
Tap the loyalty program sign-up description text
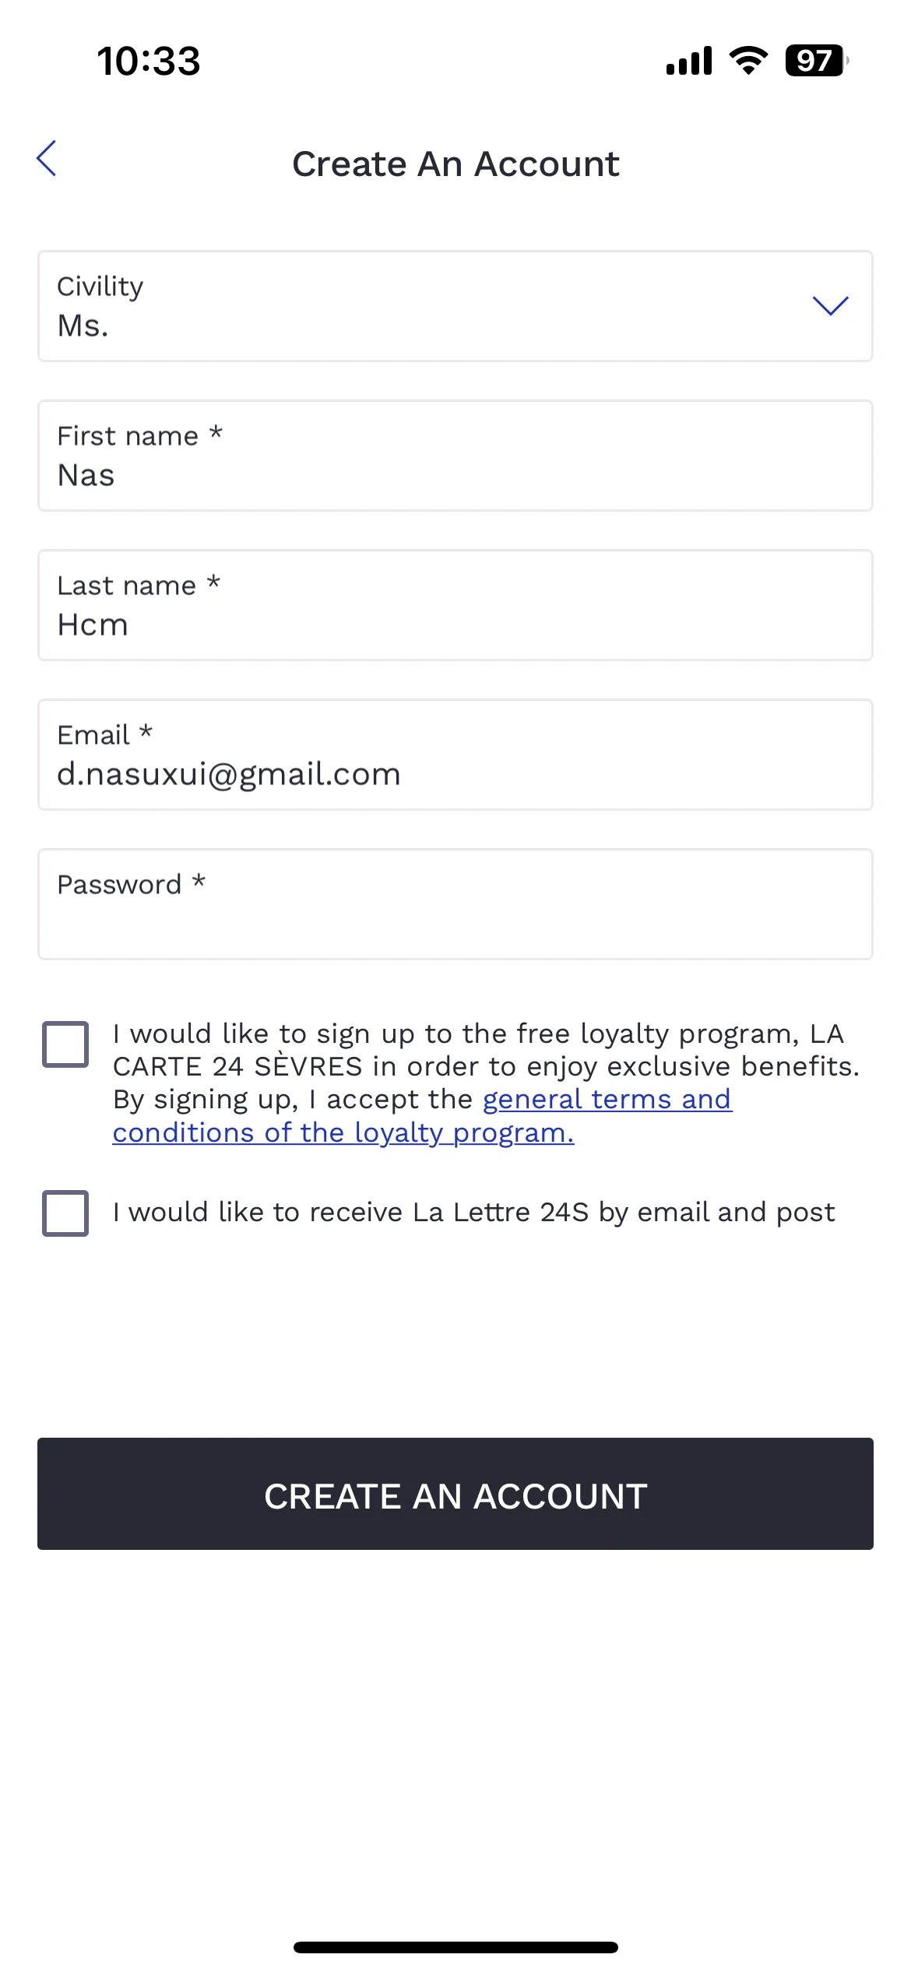pyautogui.click(x=487, y=1083)
